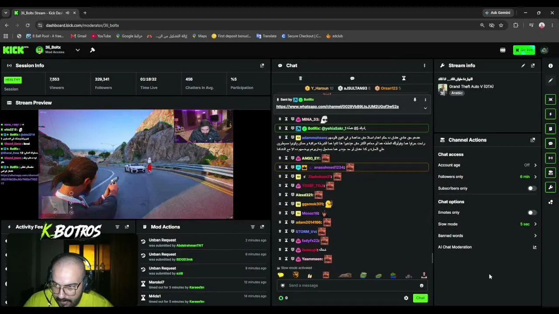Toggle the Stream info wrench widget in sidebar
559x314 pixels.
551,188
